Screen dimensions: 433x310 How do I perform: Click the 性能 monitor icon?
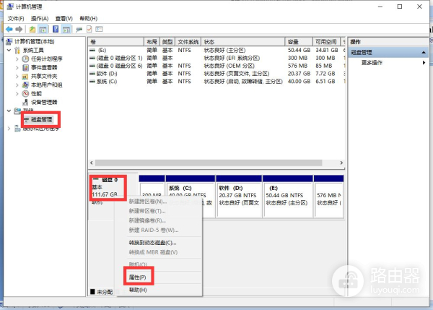point(25,93)
